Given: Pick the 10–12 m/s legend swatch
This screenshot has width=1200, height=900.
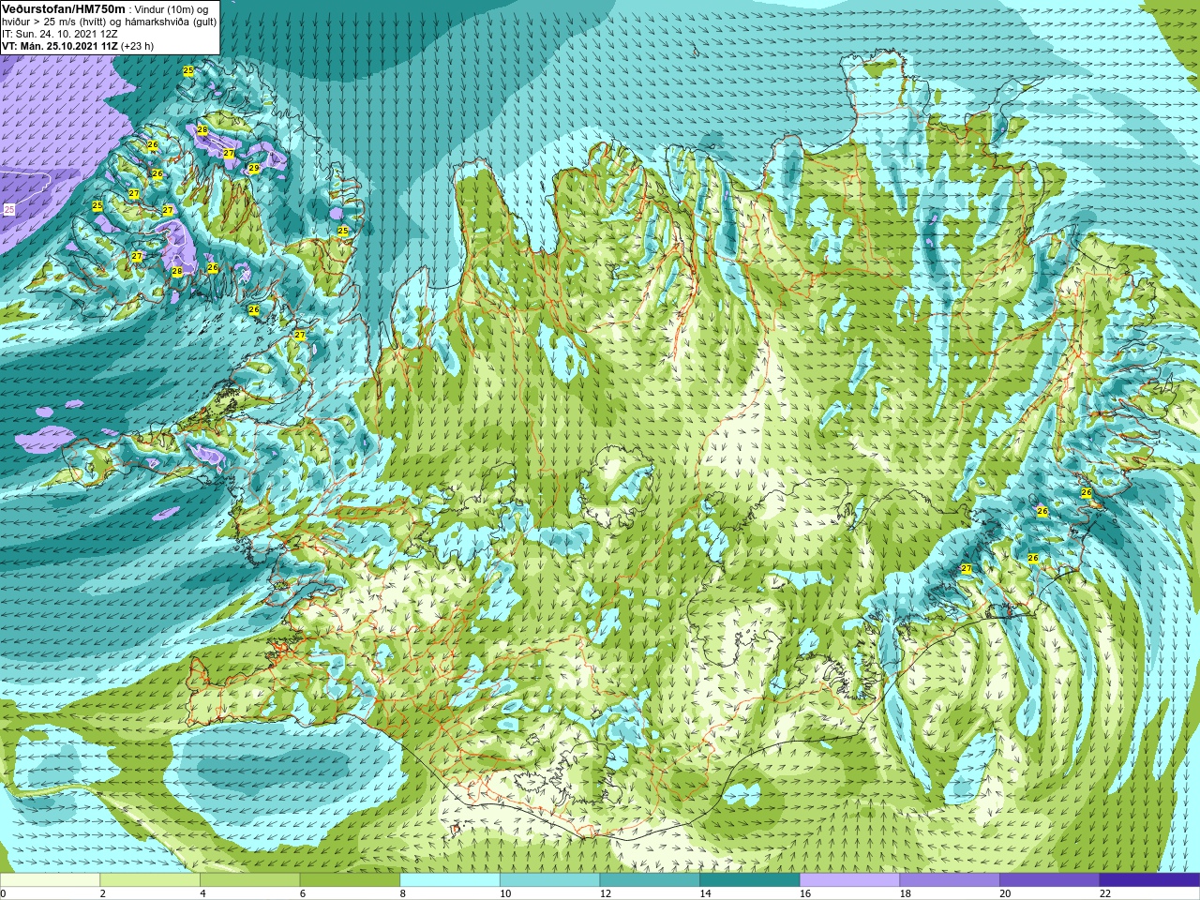Looking at the screenshot, I should 549,880.
